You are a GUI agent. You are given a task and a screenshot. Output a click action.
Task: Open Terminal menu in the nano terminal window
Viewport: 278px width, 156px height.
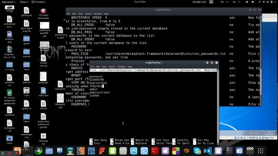[x=121, y=67]
